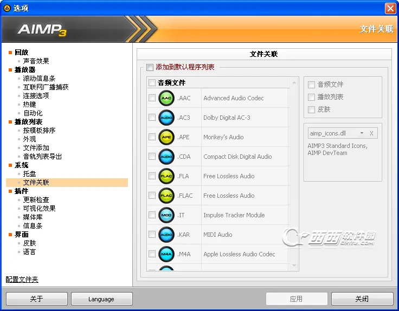
Task: Click the KAR MIDI audio icon
Action: click(166, 235)
